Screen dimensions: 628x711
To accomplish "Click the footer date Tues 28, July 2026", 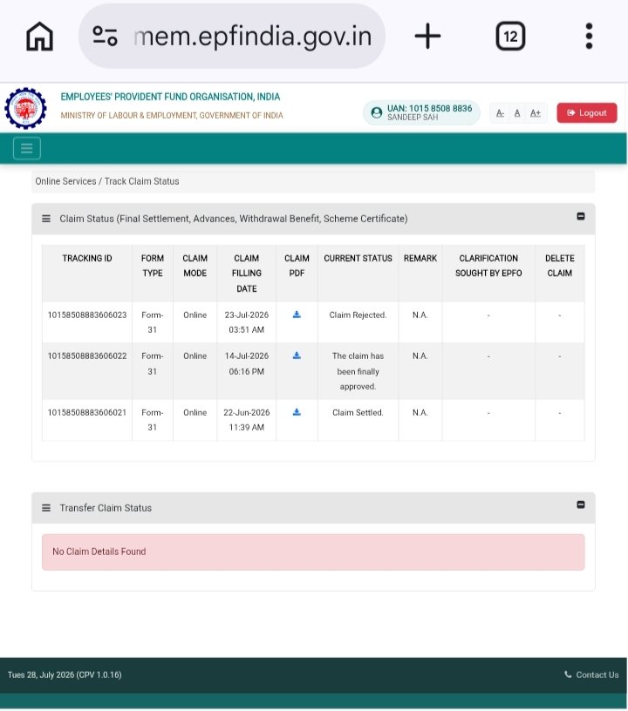I will 65,674.
